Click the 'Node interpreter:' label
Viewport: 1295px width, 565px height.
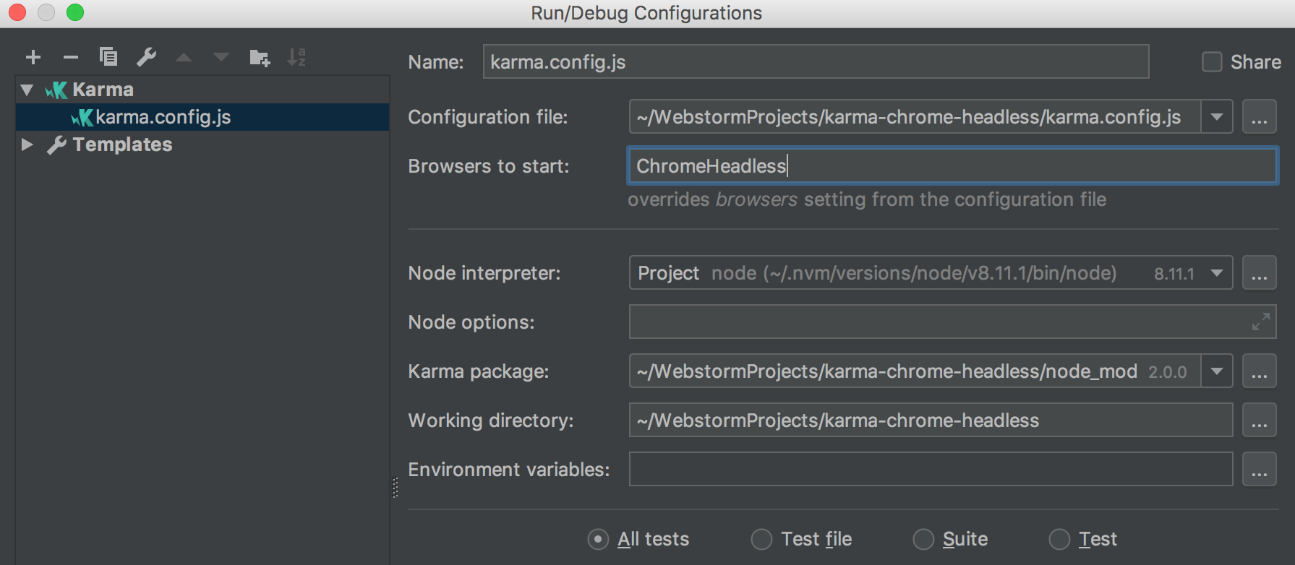484,273
